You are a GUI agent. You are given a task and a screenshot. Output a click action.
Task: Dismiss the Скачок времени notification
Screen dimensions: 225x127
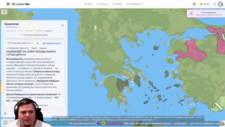click(191, 13)
